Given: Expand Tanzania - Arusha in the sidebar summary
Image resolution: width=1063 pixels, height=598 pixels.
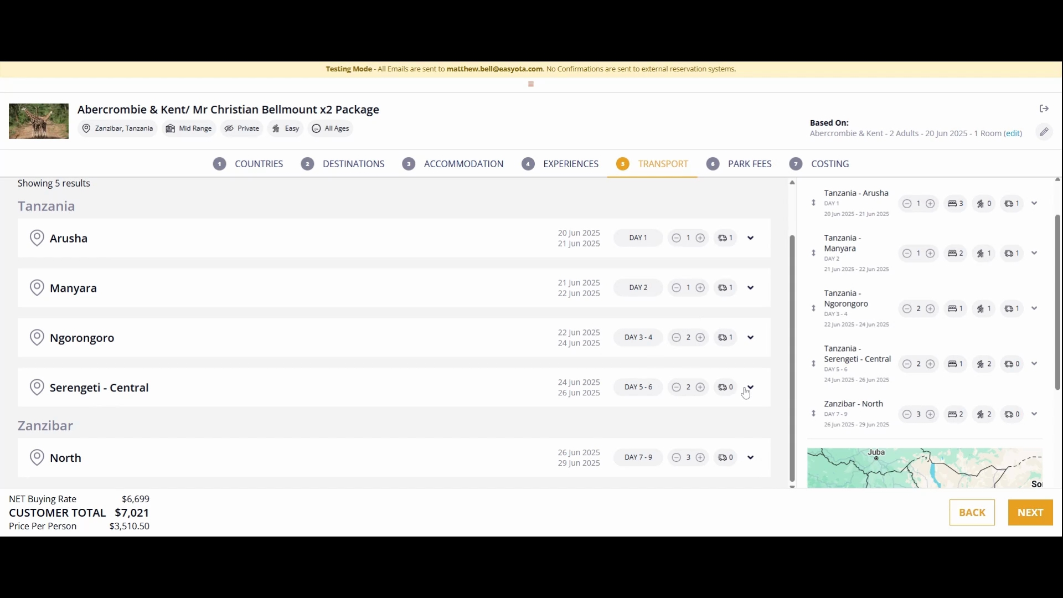Looking at the screenshot, I should pos(1034,203).
